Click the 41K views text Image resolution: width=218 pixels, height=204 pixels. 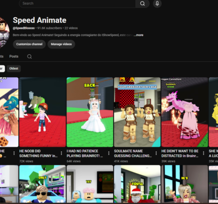pyautogui.click(x=121, y=161)
